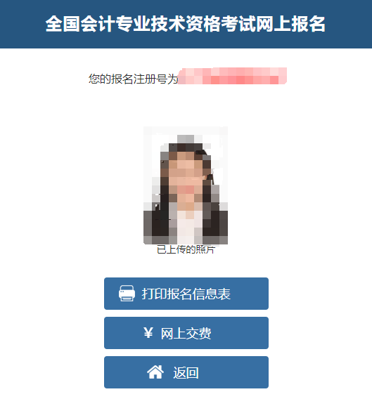Click the blurred registration number field
372x406 pixels.
233,76
